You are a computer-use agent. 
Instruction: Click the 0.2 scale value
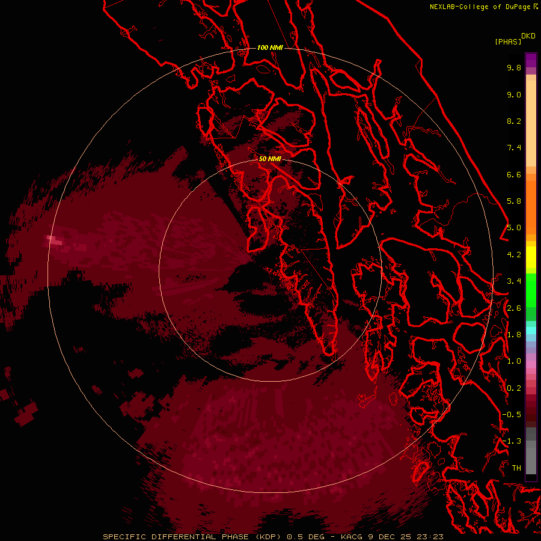click(x=514, y=388)
